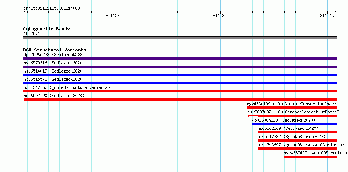Select the purple bar under nsv6579316

point(180,67)
